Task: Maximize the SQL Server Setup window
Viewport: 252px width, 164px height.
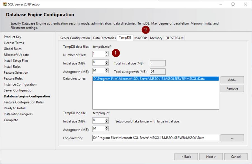Action: pyautogui.click(x=233, y=4)
